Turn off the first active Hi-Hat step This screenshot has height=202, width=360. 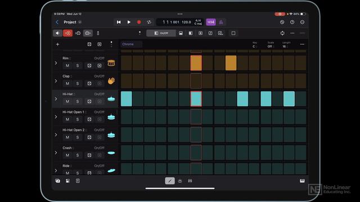coord(126,99)
